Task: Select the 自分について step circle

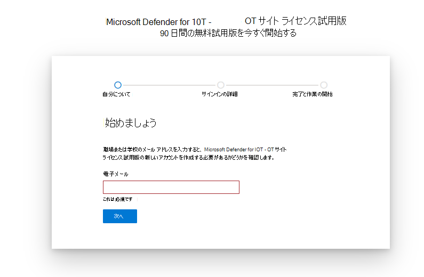Action: (118, 85)
